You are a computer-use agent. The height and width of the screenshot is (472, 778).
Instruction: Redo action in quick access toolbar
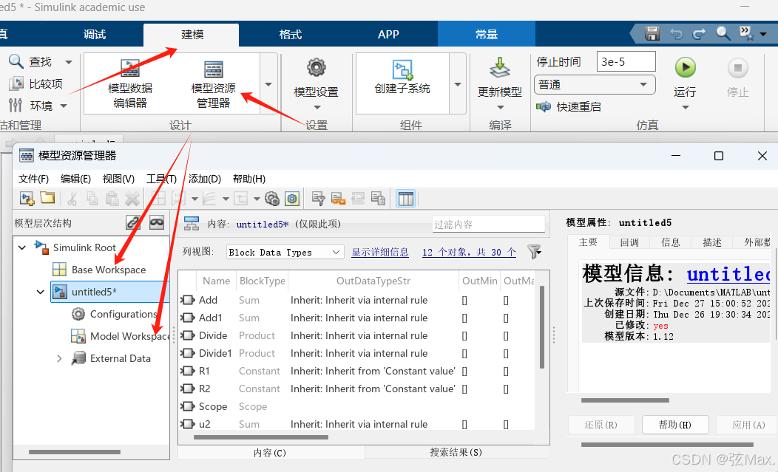(x=699, y=34)
